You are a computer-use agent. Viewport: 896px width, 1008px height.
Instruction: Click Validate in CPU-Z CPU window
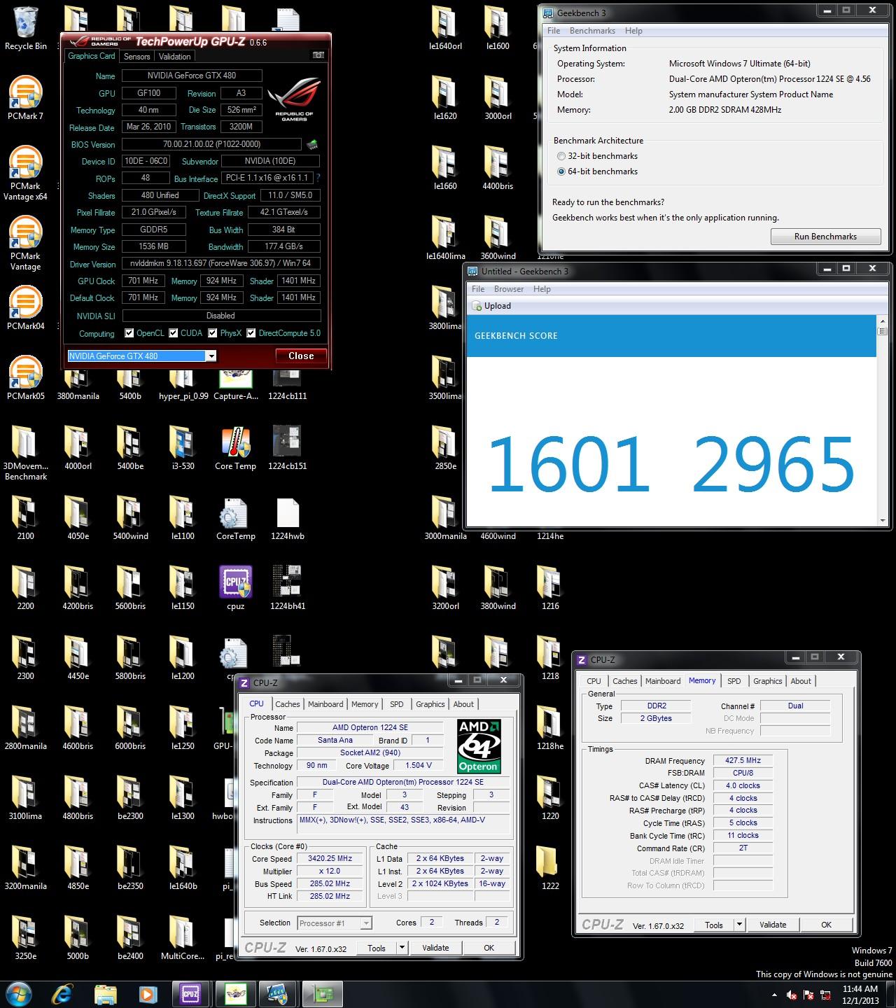(x=435, y=948)
